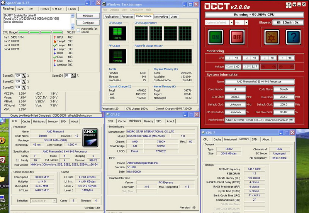Click the Fan1: 5455 RPM reading
The image size is (309, 213).
14,37
